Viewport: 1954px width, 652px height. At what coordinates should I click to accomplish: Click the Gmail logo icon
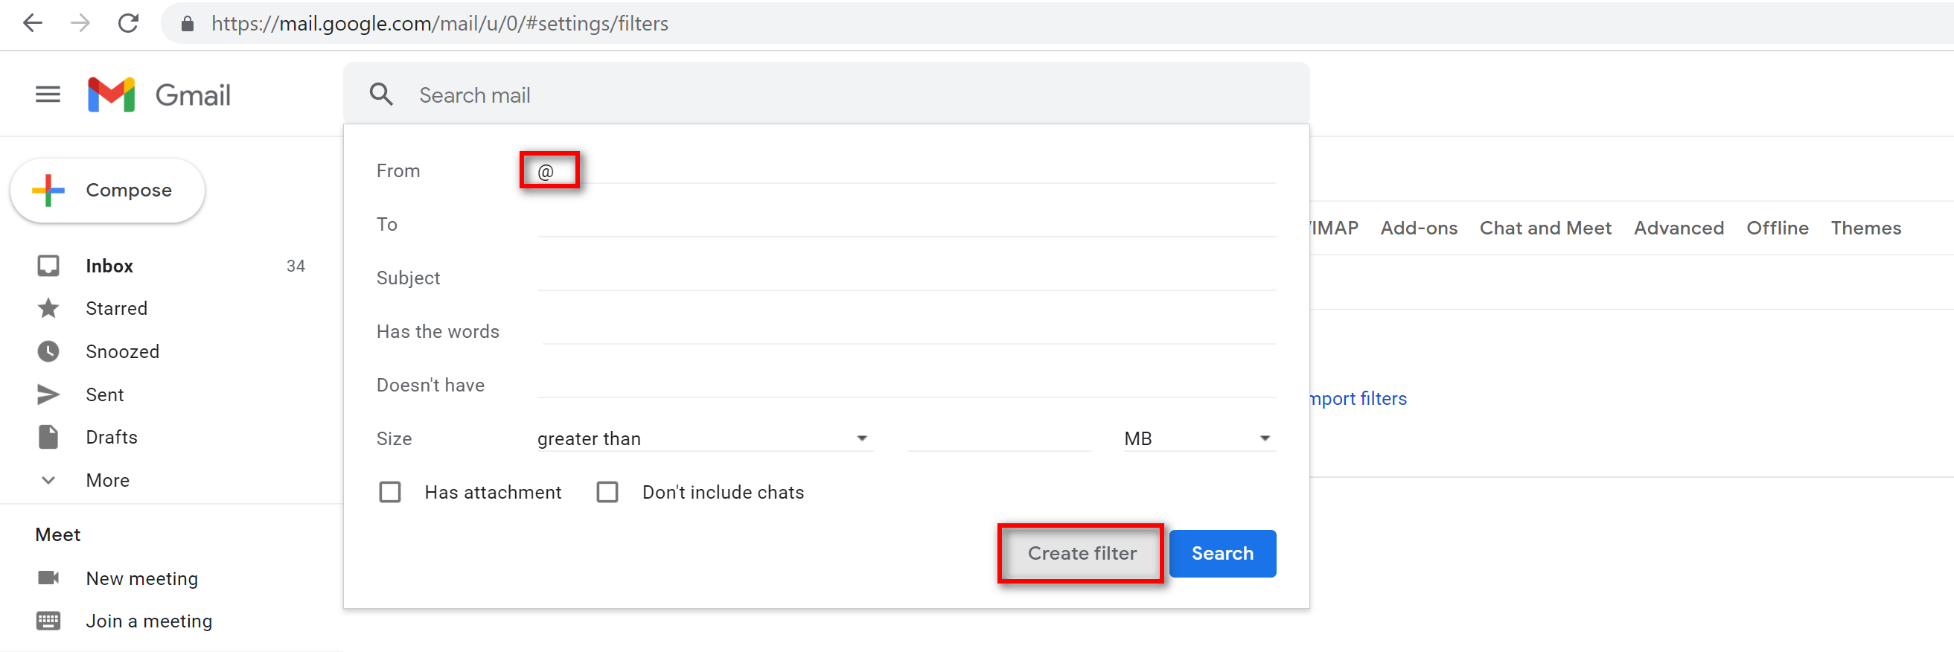tap(112, 95)
